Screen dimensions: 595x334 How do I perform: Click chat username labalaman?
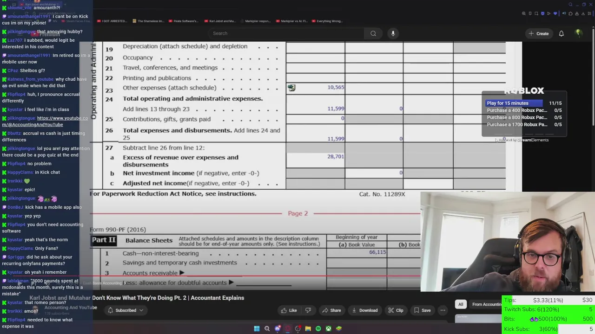pos(18,281)
